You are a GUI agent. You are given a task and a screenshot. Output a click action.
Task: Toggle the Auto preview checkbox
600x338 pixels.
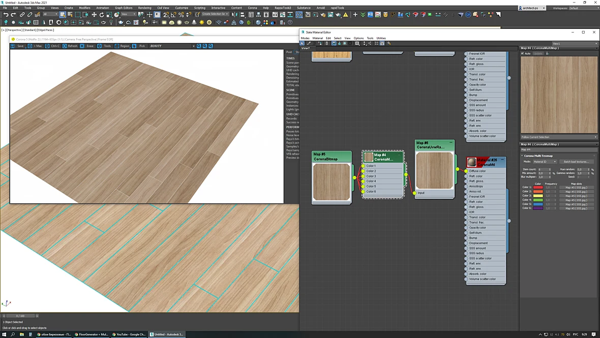click(522, 53)
